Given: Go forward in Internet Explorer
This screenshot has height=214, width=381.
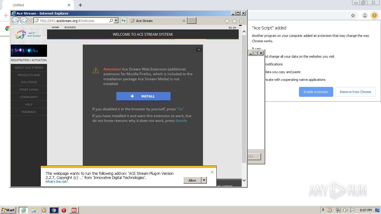Looking at the screenshot, I should (x=24, y=21).
